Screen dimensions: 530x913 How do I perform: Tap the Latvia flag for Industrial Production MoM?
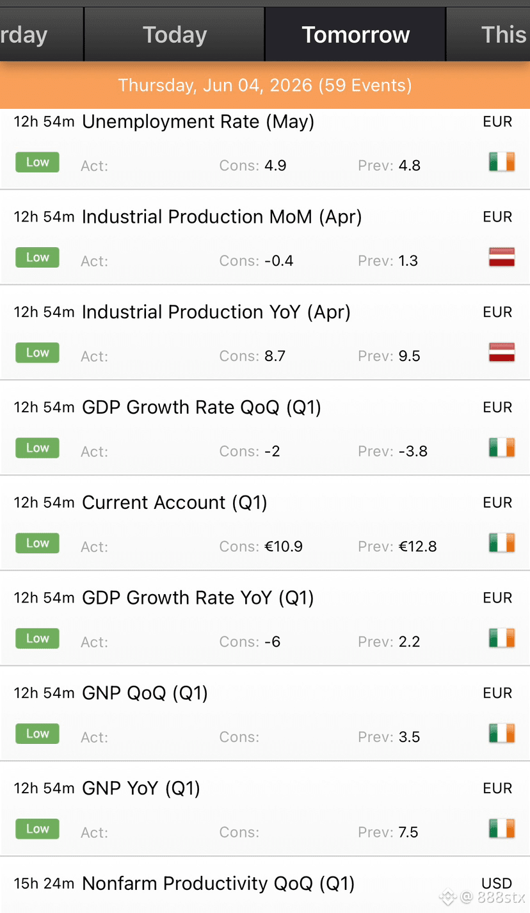pos(502,258)
